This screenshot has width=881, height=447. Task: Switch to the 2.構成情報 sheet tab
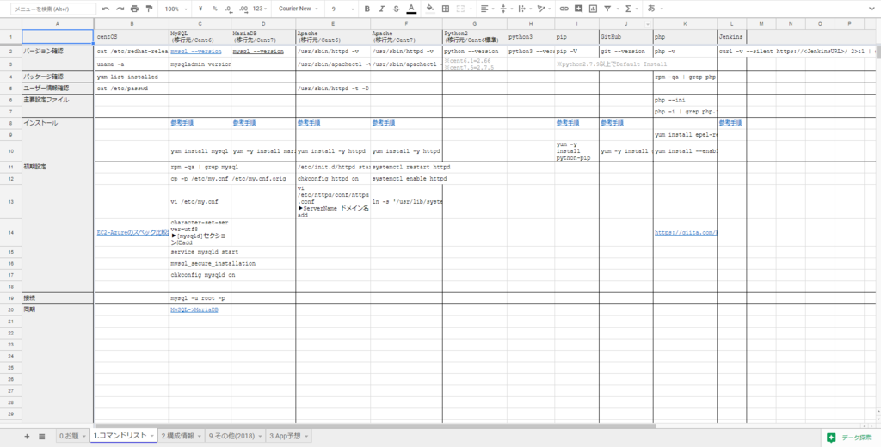tap(177, 437)
